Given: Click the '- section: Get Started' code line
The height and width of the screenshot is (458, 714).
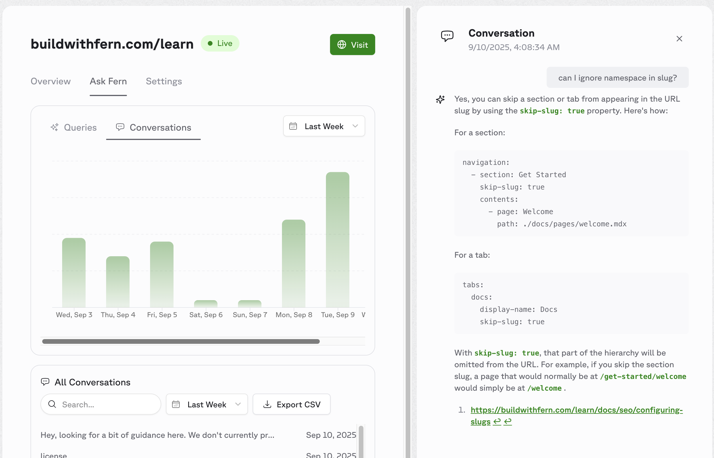Looking at the screenshot, I should [x=518, y=175].
